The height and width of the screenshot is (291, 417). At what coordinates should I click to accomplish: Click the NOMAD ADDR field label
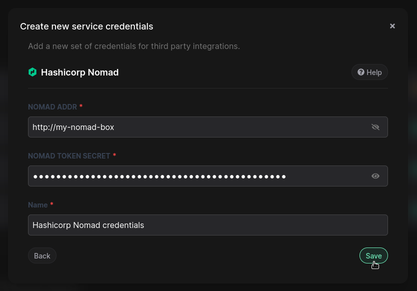click(x=52, y=107)
